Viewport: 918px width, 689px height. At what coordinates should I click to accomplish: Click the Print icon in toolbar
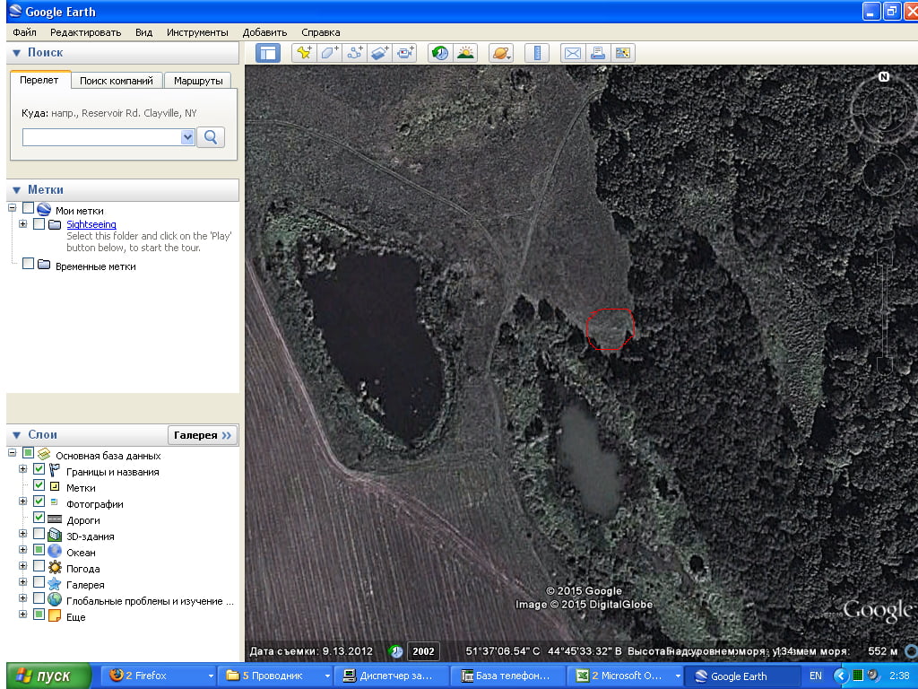(597, 53)
